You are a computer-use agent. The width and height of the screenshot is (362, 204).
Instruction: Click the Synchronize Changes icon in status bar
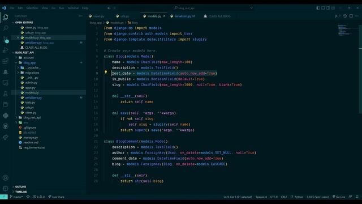[x=28, y=197]
